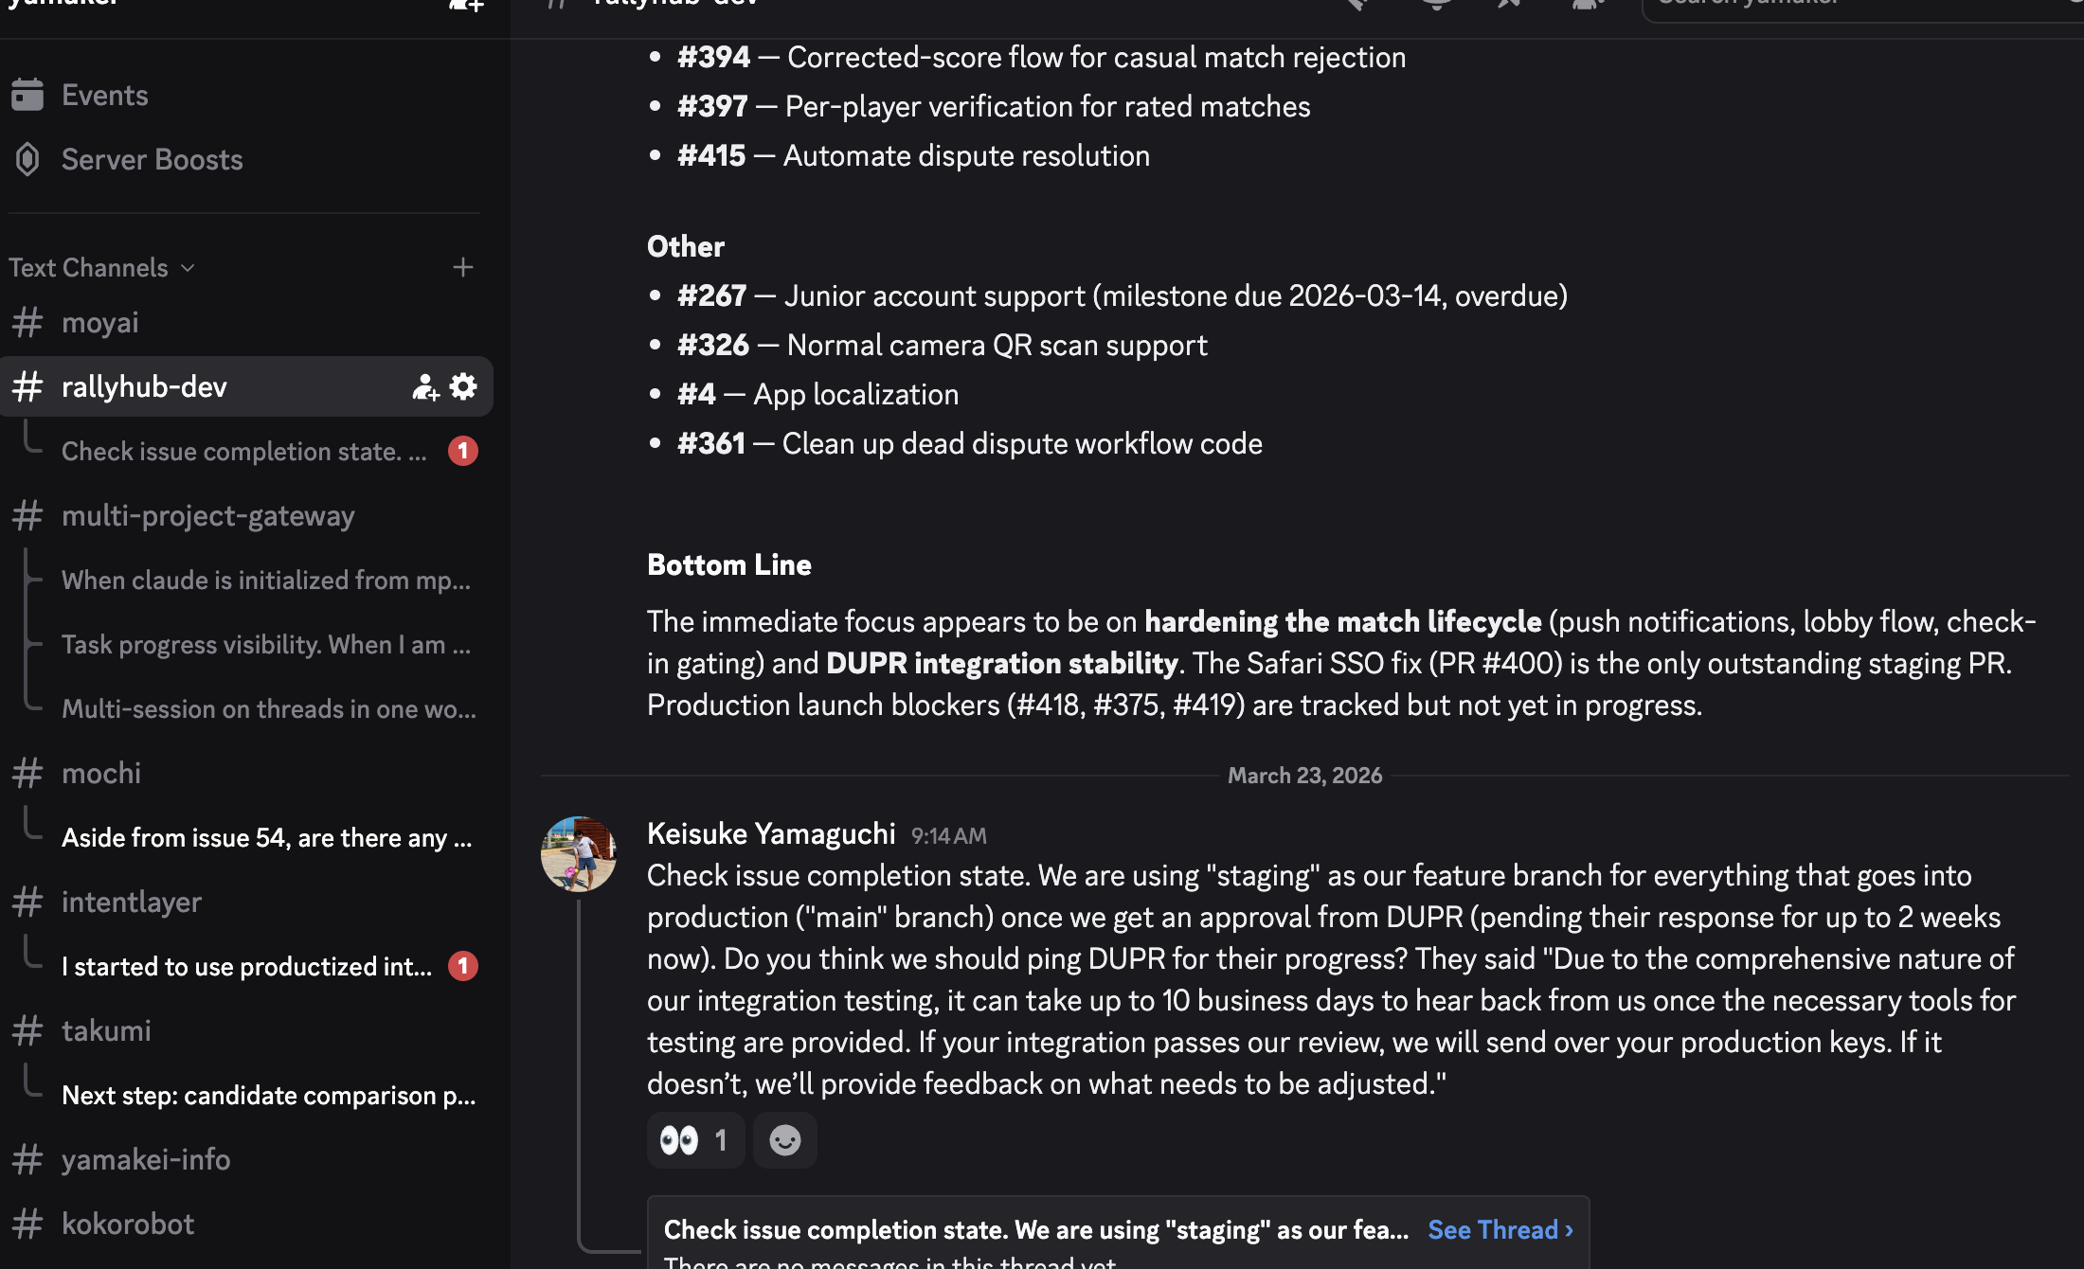Switch to the moyai channel
The height and width of the screenshot is (1269, 2084).
coord(100,323)
